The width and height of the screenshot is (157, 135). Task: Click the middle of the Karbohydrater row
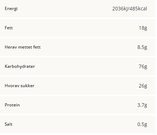pos(78,66)
